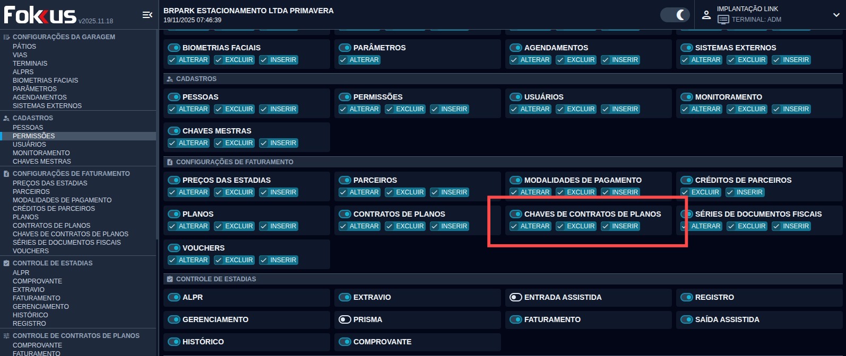Image resolution: width=846 pixels, height=356 pixels.
Task: Click the Fokus logo
Action: [x=40, y=15]
